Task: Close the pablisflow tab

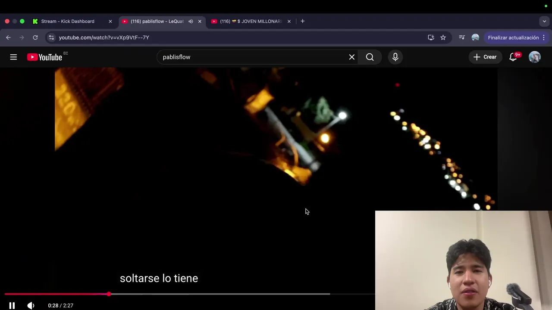Action: point(200,21)
